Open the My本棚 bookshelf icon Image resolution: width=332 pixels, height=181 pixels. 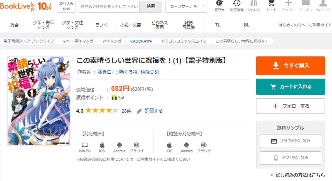pyautogui.click(x=254, y=4)
